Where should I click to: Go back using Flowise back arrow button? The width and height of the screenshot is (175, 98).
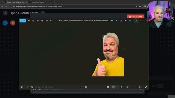pos(5,13)
